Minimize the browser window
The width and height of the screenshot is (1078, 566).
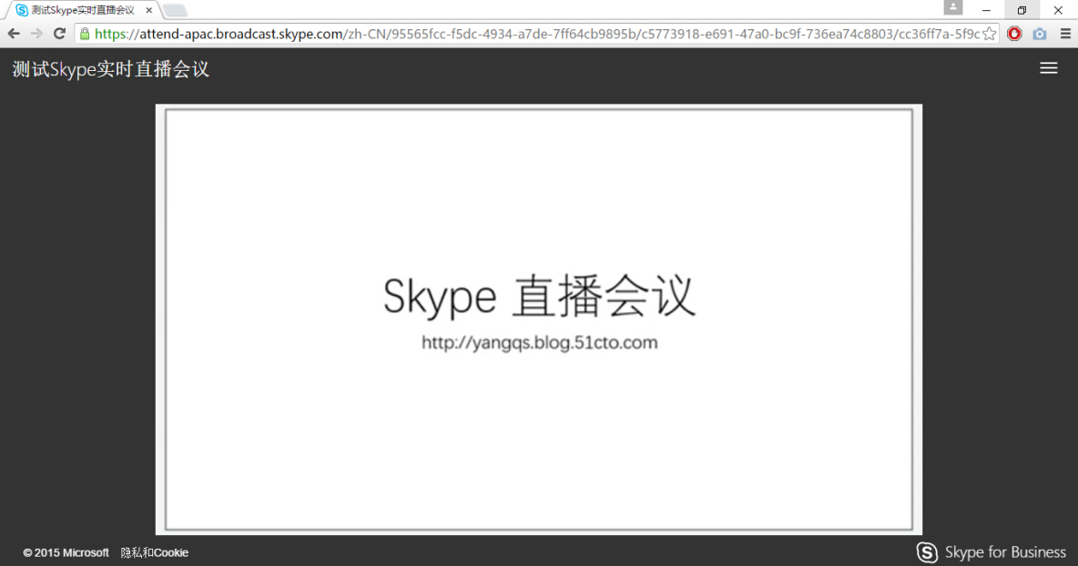click(986, 10)
